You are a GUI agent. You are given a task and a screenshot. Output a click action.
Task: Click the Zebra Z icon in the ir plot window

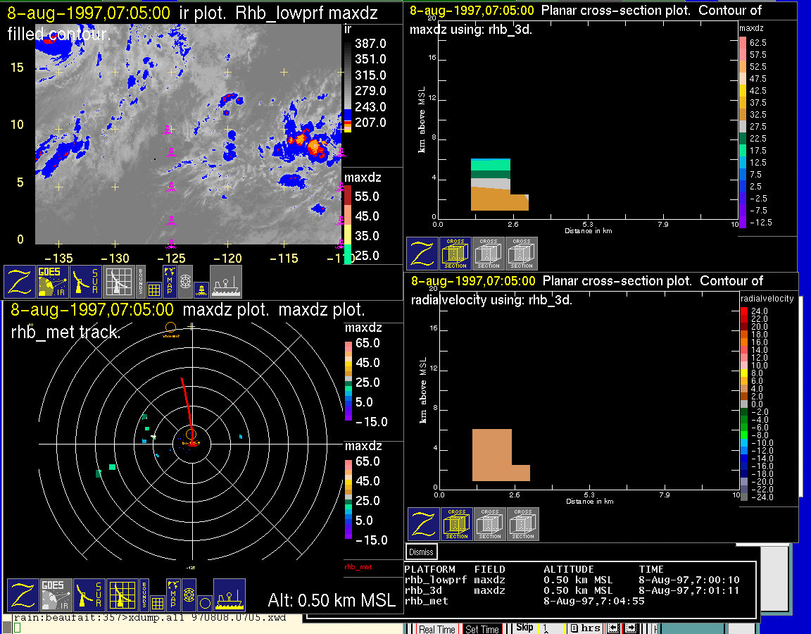click(21, 282)
